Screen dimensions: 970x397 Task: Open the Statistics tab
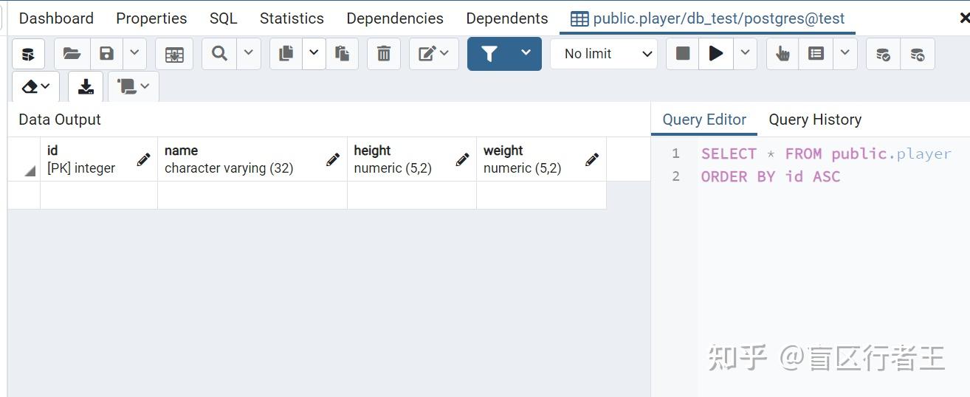[292, 18]
